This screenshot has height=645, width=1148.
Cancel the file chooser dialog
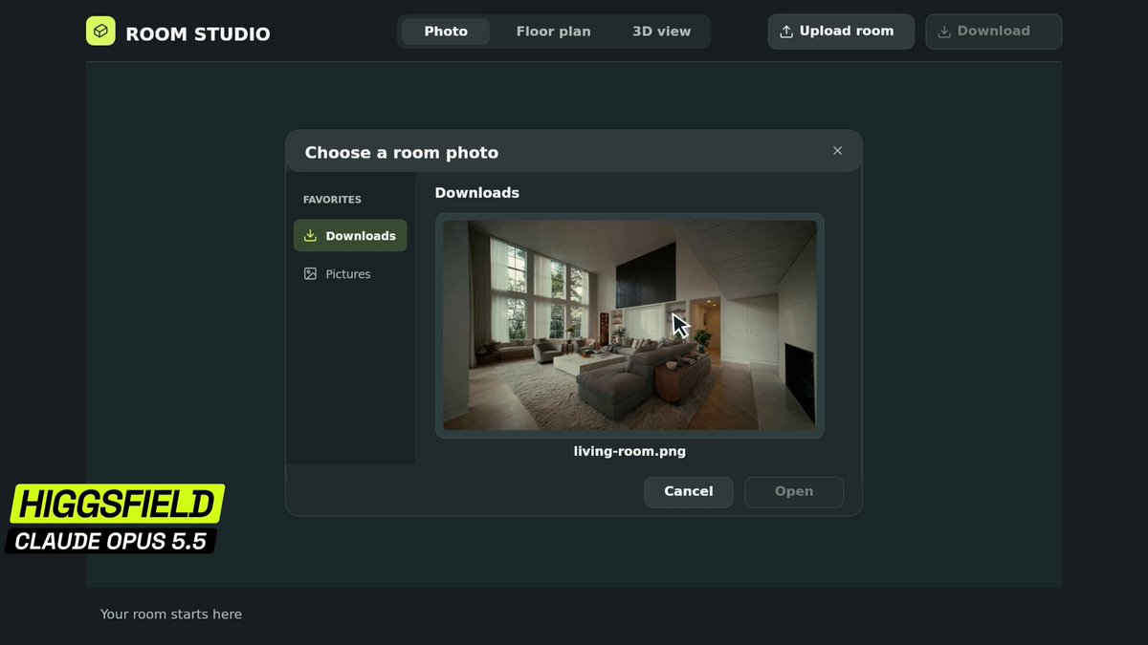click(689, 492)
